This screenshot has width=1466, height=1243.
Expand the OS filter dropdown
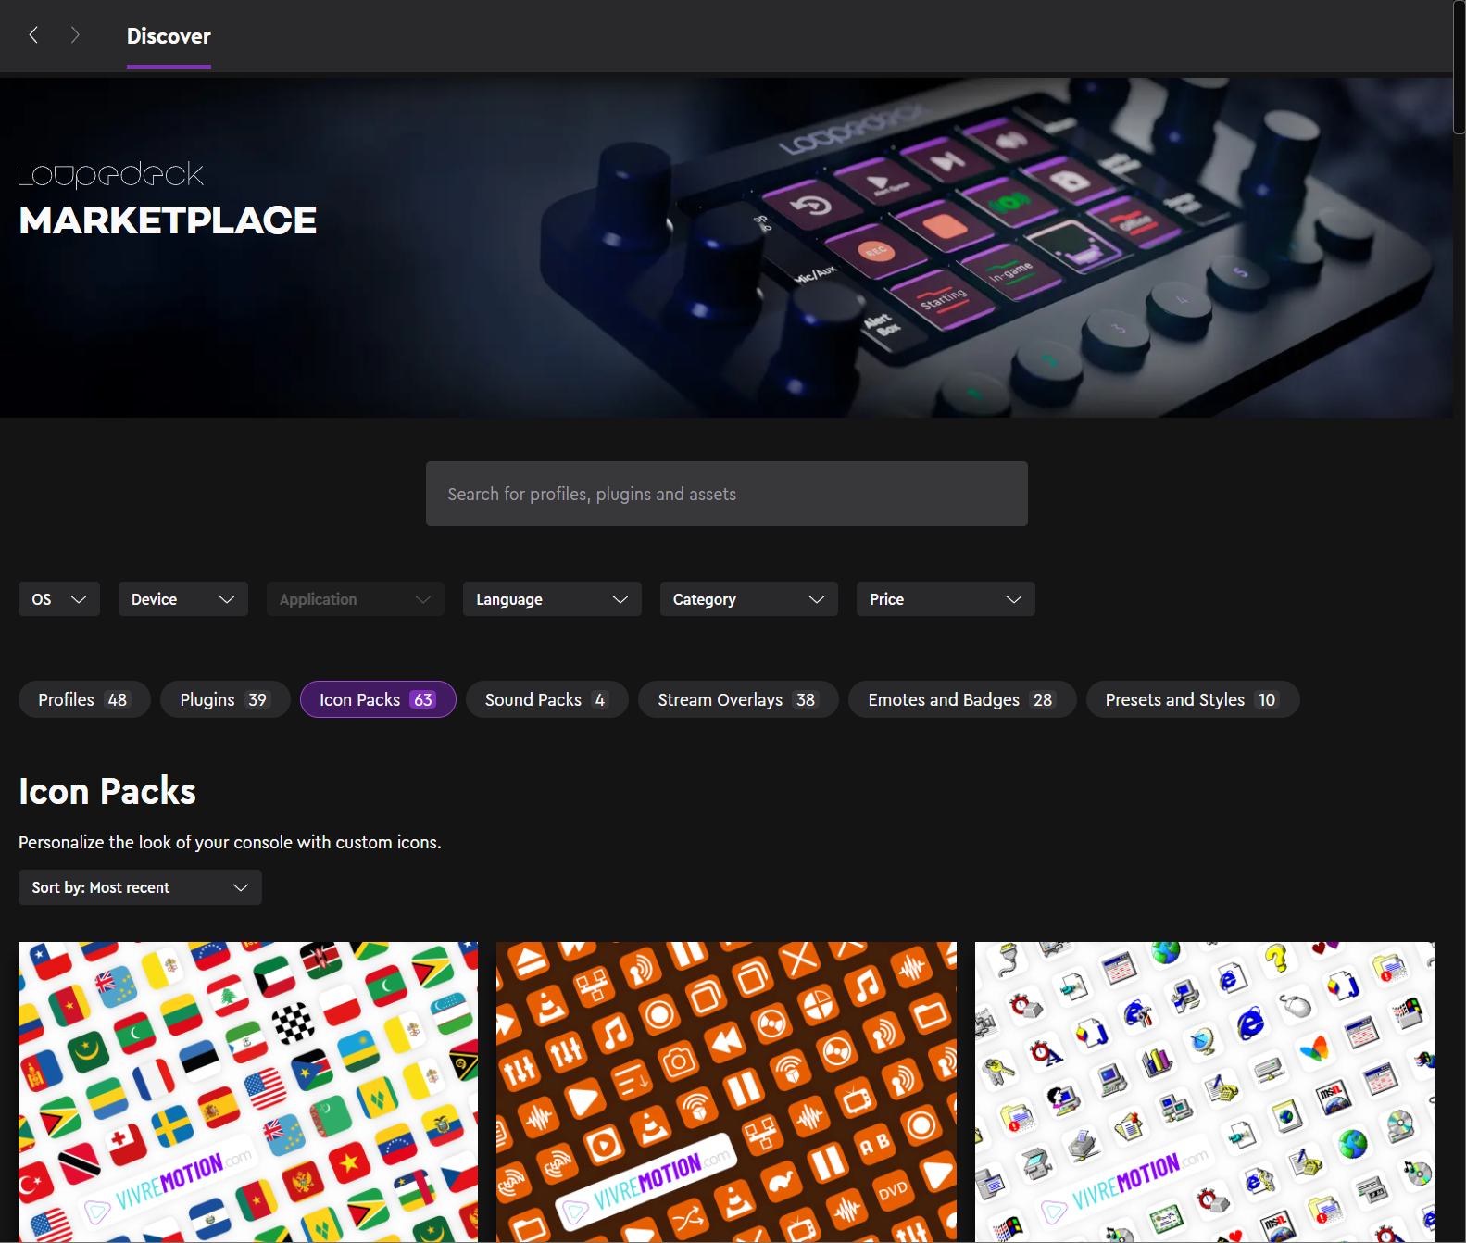pyautogui.click(x=59, y=599)
